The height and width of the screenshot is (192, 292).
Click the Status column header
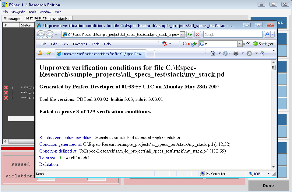27,25
